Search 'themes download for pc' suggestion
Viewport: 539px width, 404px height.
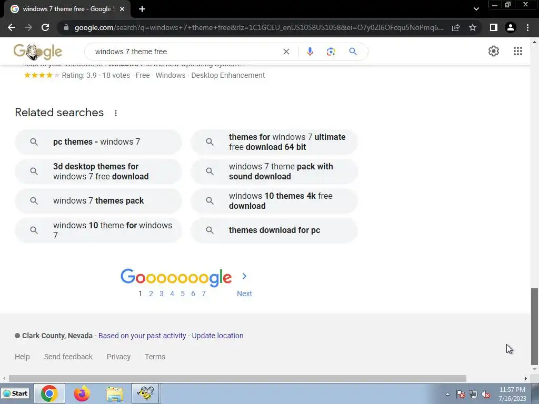coord(274,230)
